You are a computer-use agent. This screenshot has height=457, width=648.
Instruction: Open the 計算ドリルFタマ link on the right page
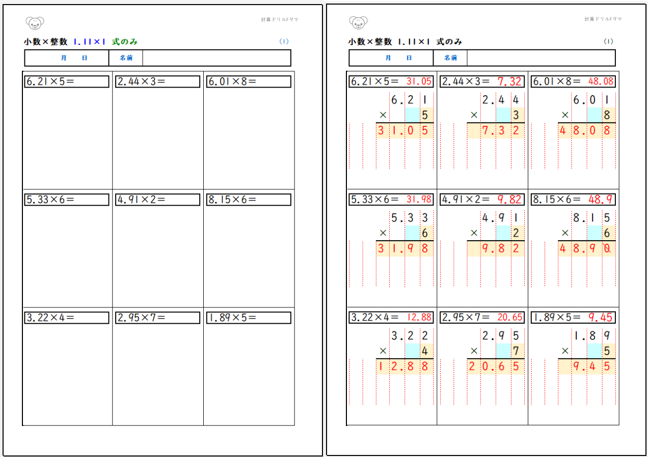(603, 19)
